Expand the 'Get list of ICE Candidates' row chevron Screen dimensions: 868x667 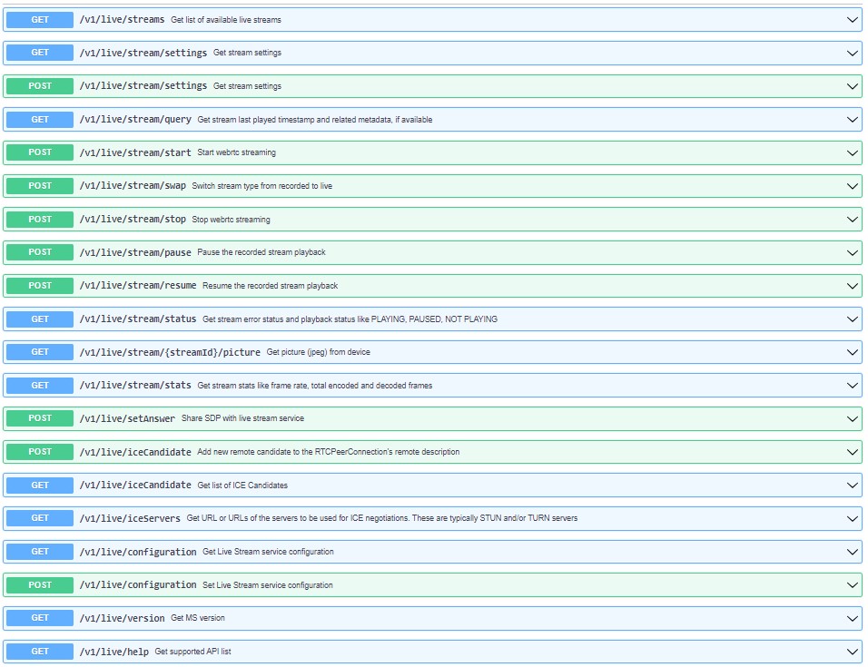(x=852, y=486)
